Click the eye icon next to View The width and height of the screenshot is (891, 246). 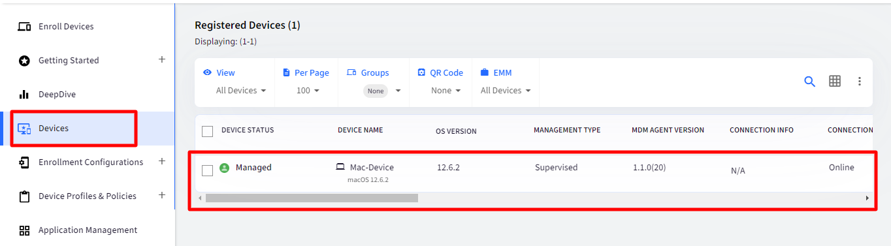tap(207, 72)
